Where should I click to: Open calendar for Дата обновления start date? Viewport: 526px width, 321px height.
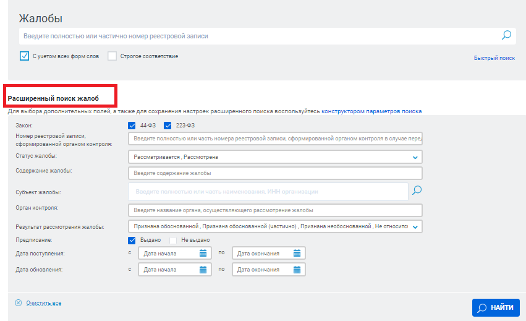[x=203, y=270]
